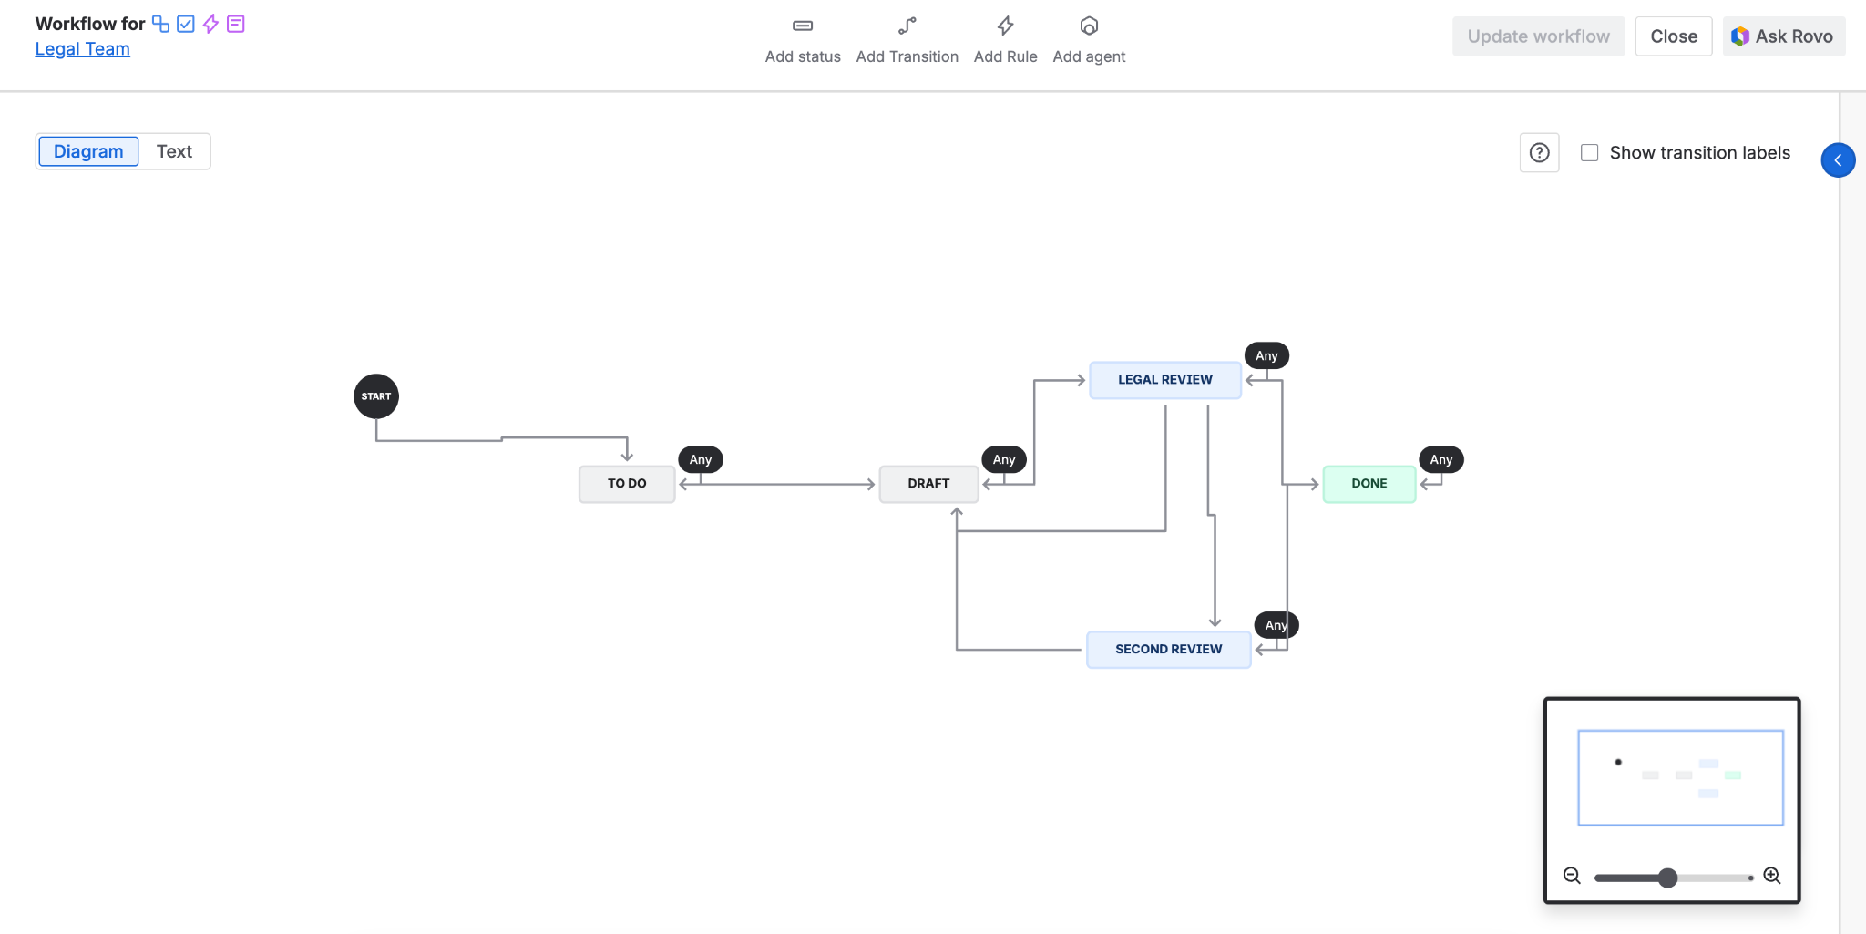Click the zoom slider handle
1866x934 pixels.
pos(1667,878)
